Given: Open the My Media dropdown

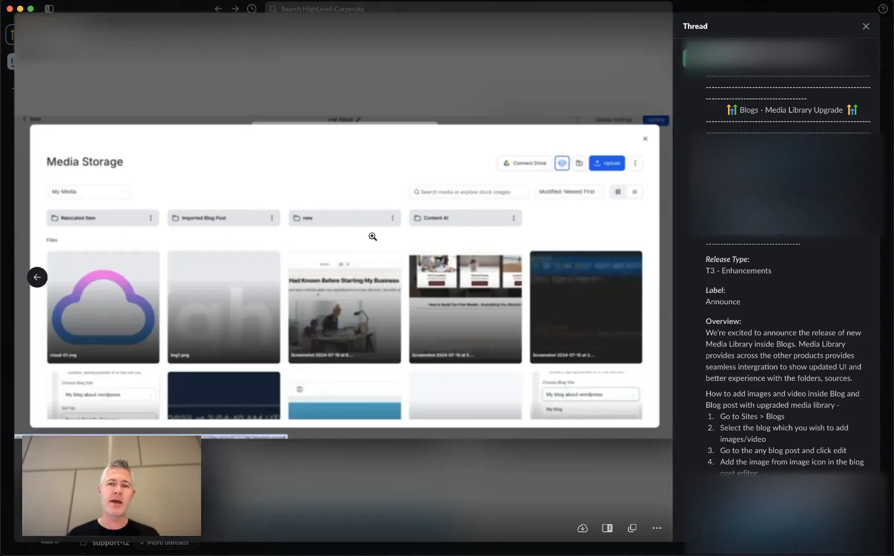Looking at the screenshot, I should coord(89,192).
